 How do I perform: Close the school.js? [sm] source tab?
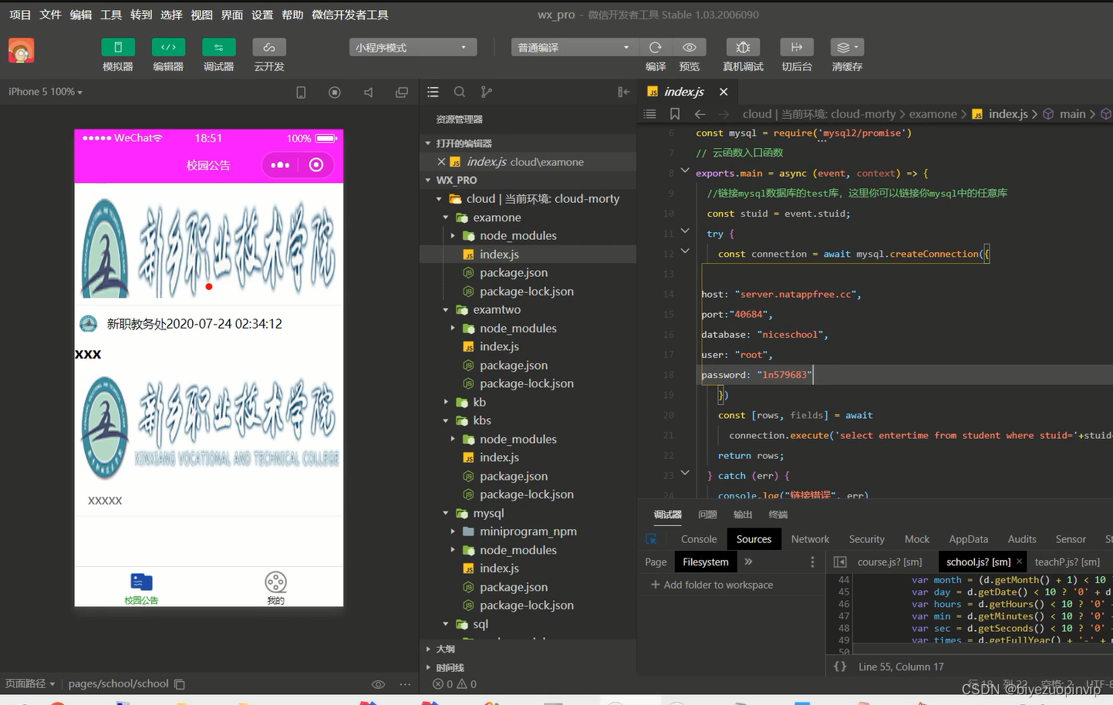point(1019,562)
